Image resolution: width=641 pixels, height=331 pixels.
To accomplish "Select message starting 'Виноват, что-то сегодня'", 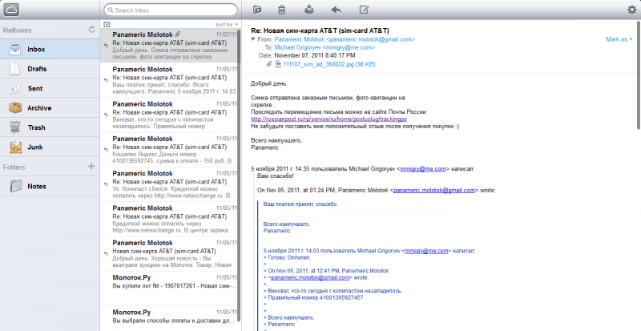I will click(169, 115).
